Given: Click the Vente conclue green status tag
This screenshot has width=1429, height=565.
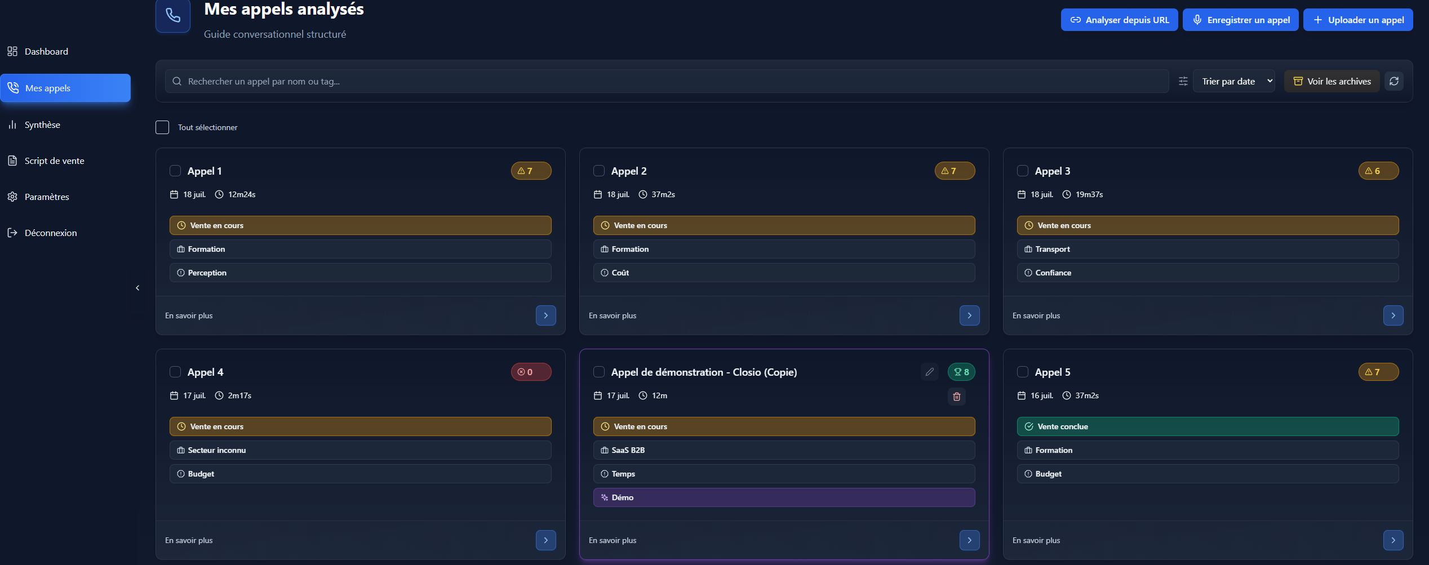Looking at the screenshot, I should pyautogui.click(x=1207, y=426).
